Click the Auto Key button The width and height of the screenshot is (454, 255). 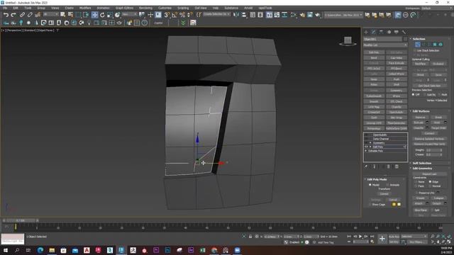[394, 237]
